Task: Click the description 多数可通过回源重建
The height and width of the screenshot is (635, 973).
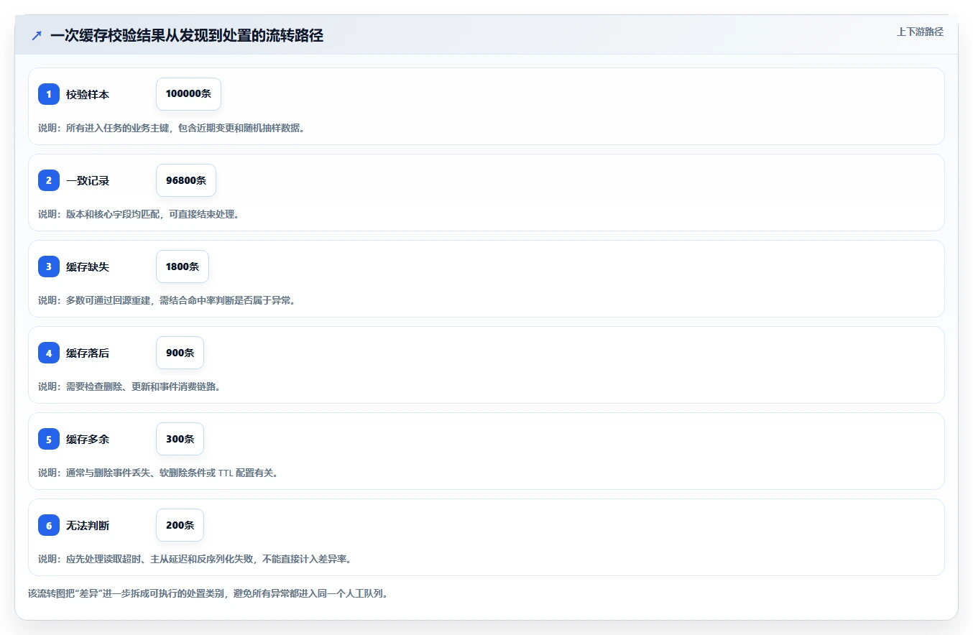Action: pos(167,300)
